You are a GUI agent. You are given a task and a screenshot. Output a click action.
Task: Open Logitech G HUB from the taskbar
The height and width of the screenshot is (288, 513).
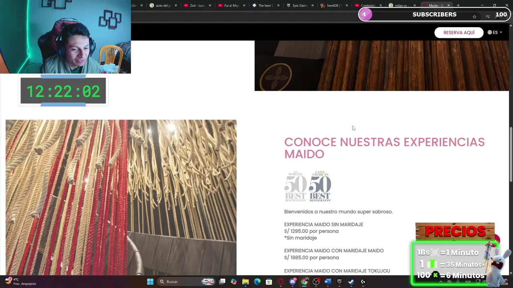tap(363, 282)
